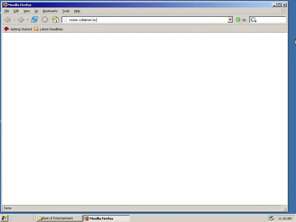Screen dimensions: 296x222
Task: Click the window resize grip
Action: coord(285,209)
